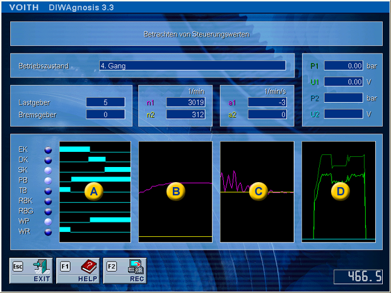
Task: Click the Bremsgeber label
Action: (37, 115)
